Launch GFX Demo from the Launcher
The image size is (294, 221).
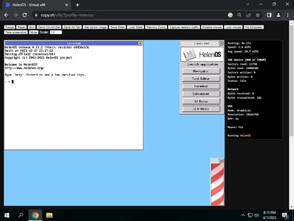pyautogui.click(x=201, y=109)
